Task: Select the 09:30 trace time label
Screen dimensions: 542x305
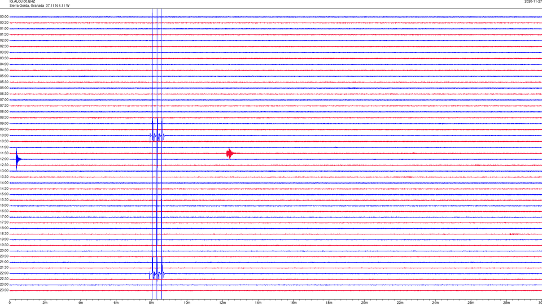Action: (x=4, y=129)
